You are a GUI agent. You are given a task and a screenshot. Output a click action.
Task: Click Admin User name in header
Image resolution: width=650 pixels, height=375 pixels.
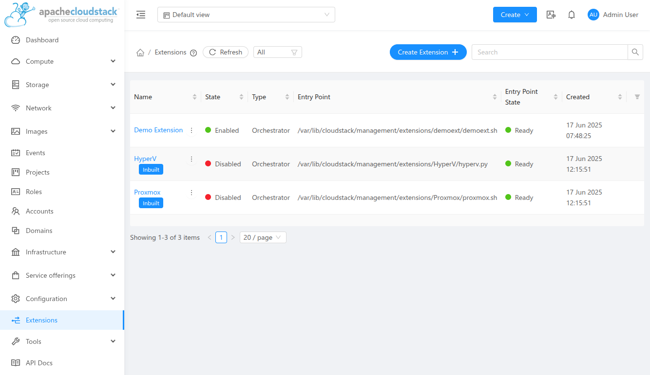click(621, 15)
